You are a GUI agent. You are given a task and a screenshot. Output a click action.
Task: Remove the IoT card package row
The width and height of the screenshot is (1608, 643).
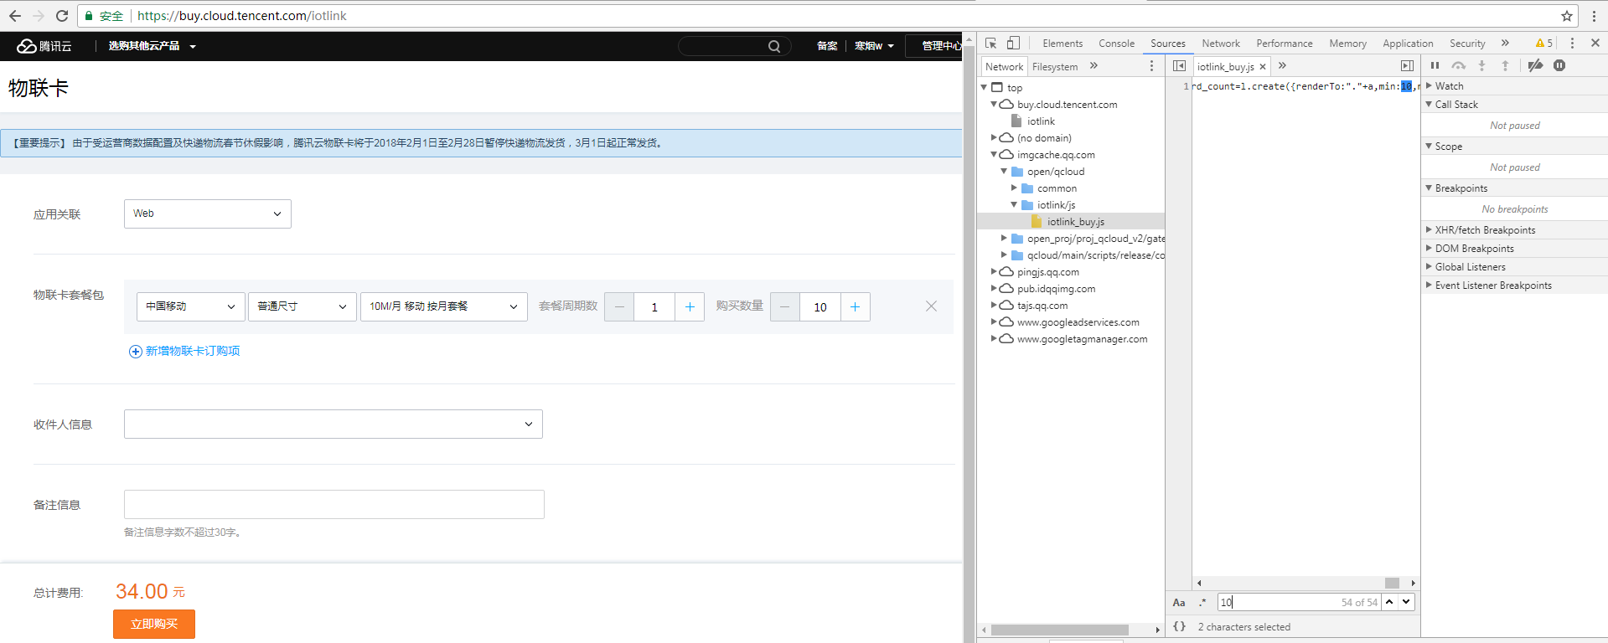931,306
